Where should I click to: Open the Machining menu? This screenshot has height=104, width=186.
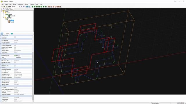pos(20,4)
